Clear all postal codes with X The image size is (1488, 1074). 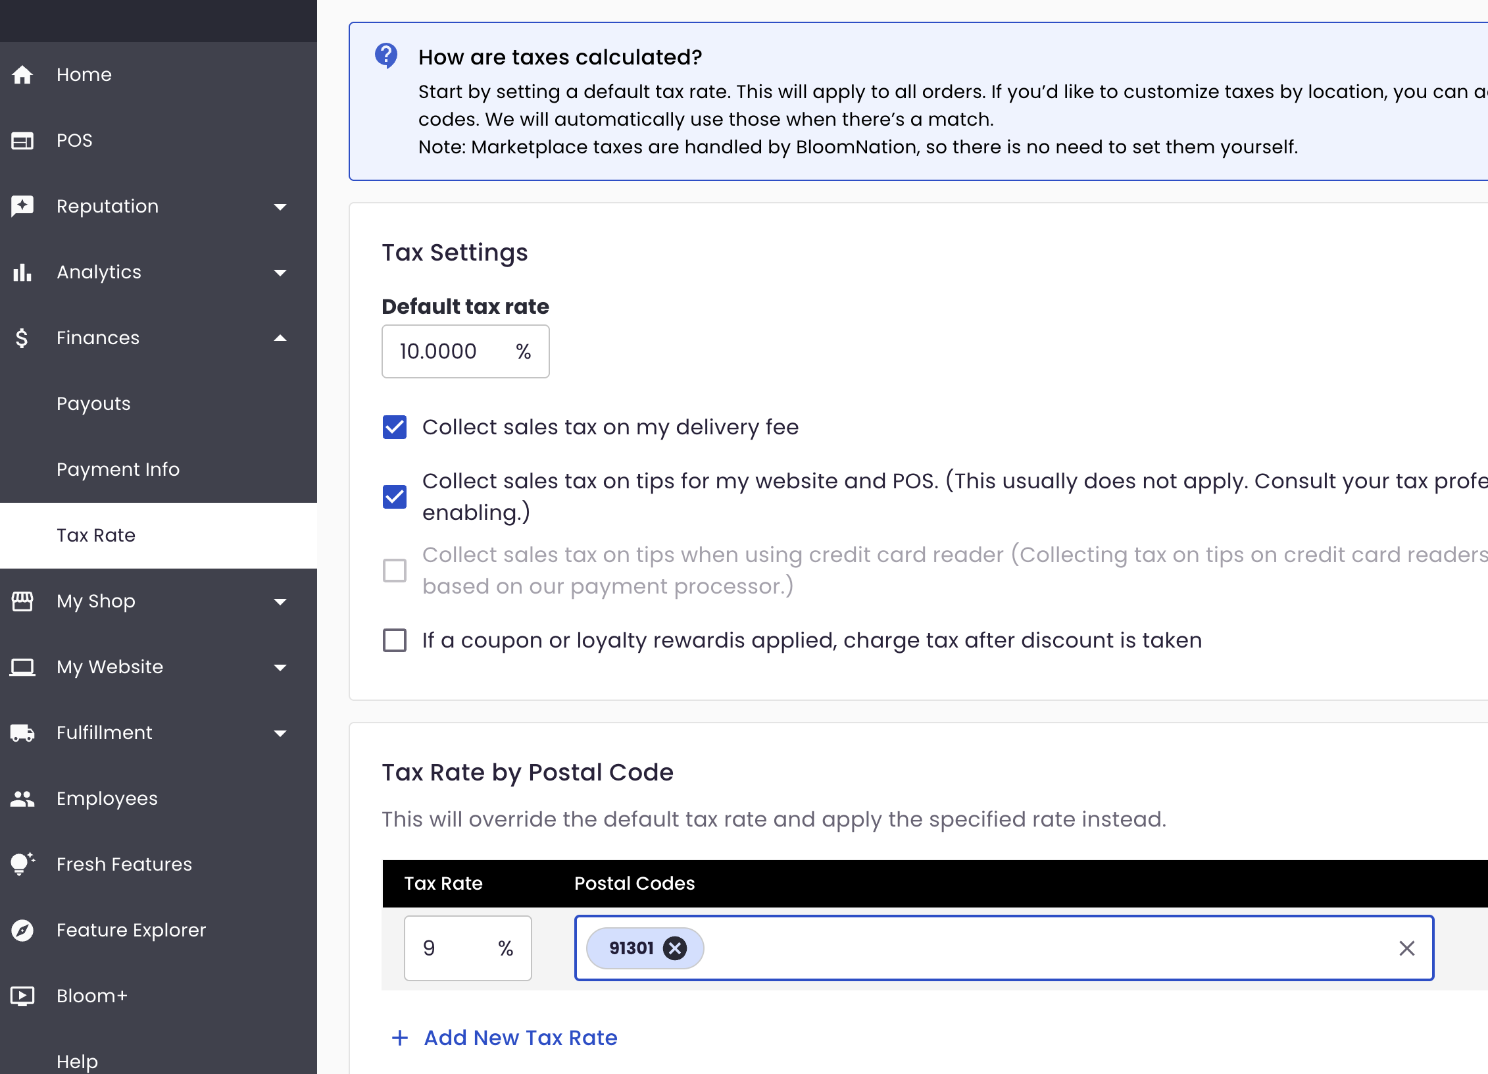[1407, 948]
